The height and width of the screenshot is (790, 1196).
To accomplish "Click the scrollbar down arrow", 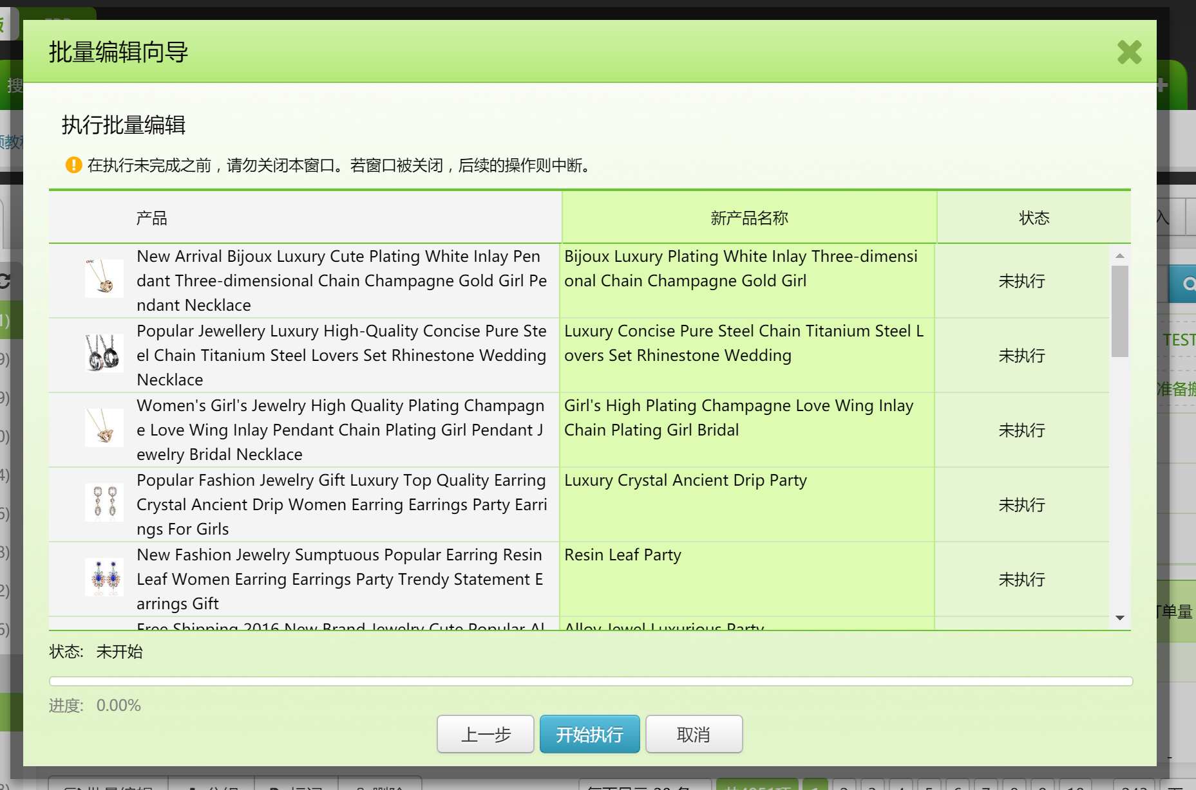I will 1120,618.
